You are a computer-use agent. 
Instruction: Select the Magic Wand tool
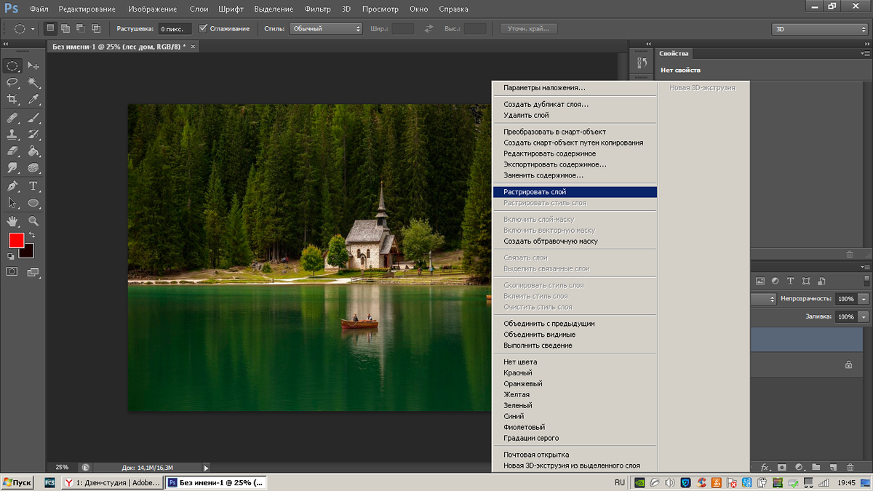pos(33,83)
